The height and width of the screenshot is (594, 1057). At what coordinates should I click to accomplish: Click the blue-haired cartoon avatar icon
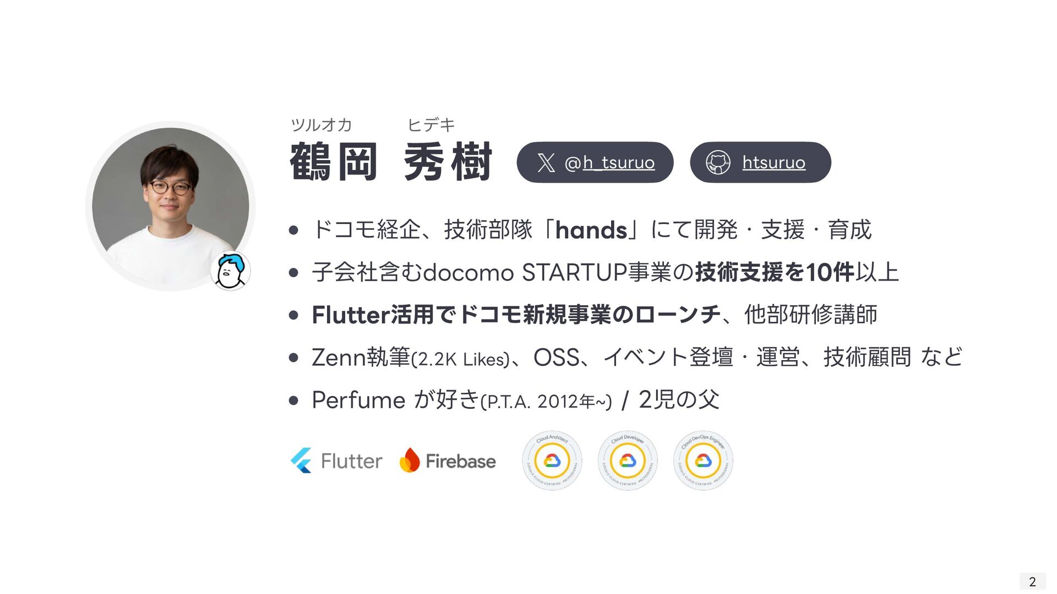point(230,271)
